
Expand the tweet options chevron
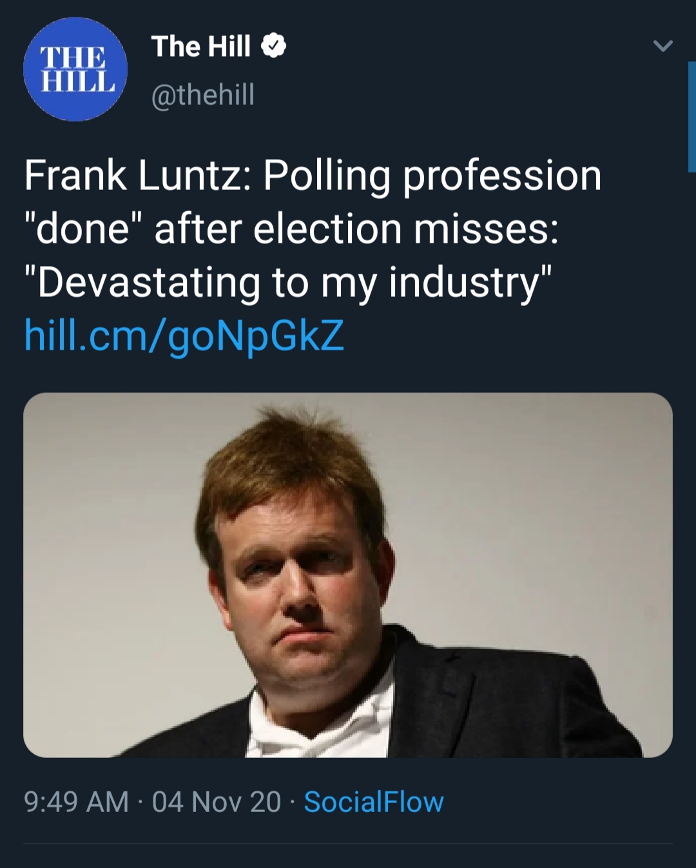[x=662, y=46]
